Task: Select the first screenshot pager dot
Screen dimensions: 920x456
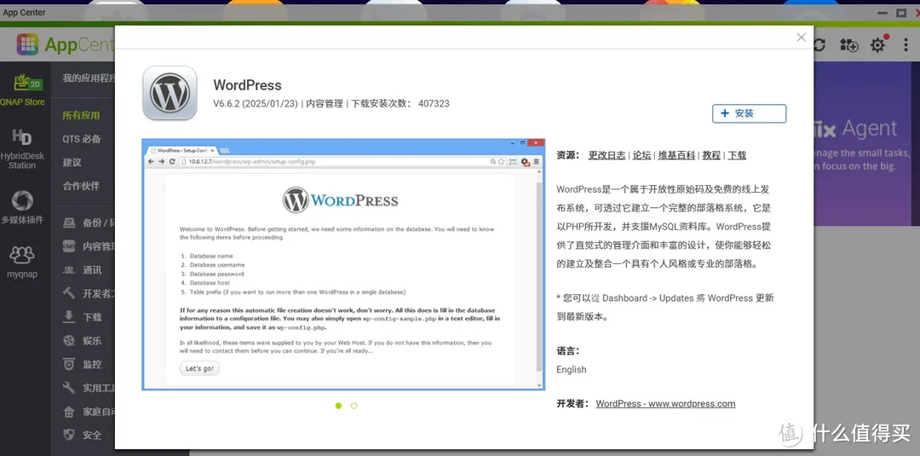Action: pyautogui.click(x=338, y=406)
